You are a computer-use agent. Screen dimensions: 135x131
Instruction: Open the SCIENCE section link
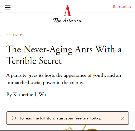coord(14,35)
